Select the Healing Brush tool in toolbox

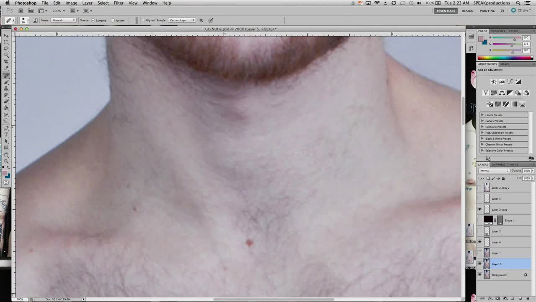click(6, 75)
